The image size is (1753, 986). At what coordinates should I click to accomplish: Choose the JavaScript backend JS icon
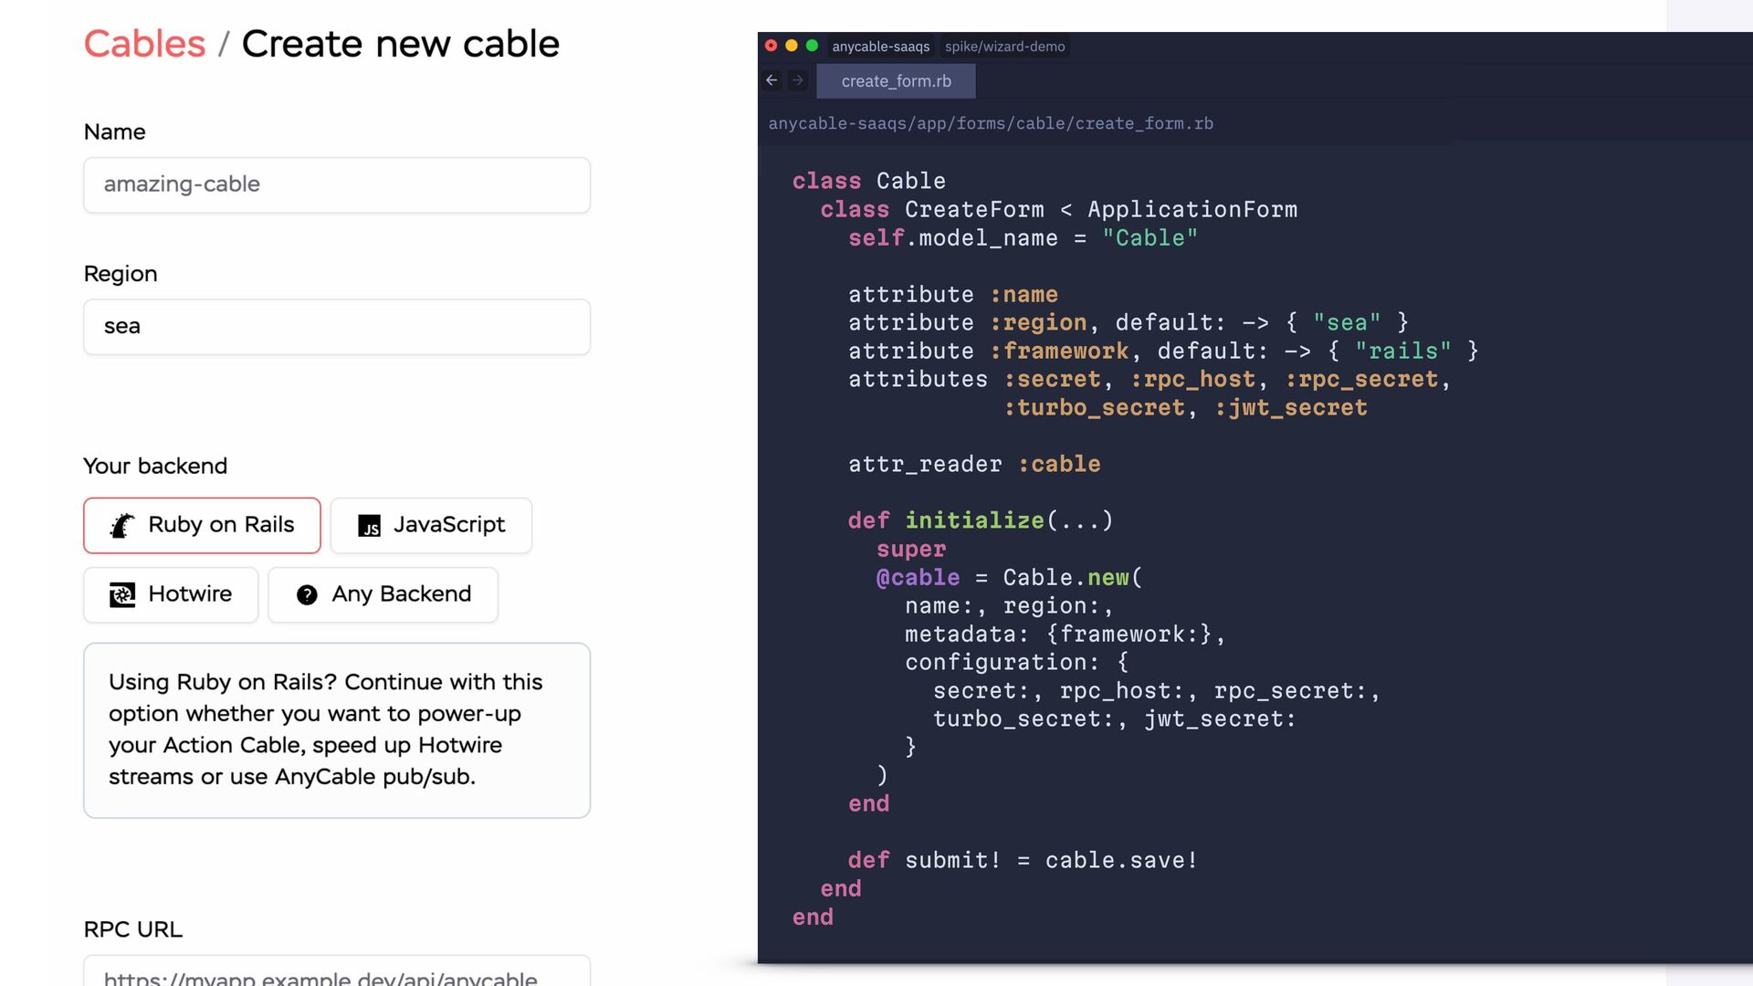pos(369,526)
